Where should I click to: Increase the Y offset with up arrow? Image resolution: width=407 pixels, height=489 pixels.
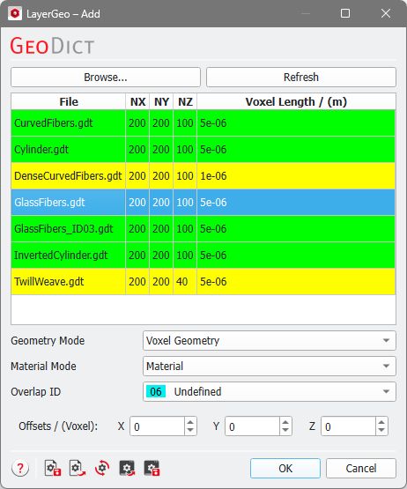click(285, 422)
